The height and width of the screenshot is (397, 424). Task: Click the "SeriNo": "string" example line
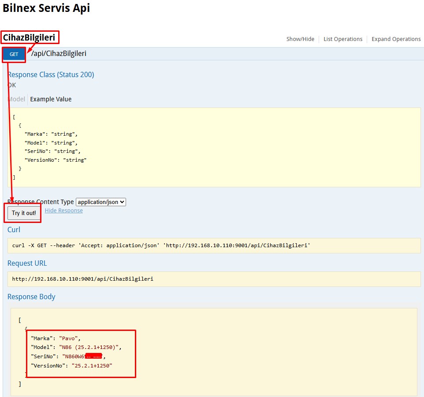[52, 151]
